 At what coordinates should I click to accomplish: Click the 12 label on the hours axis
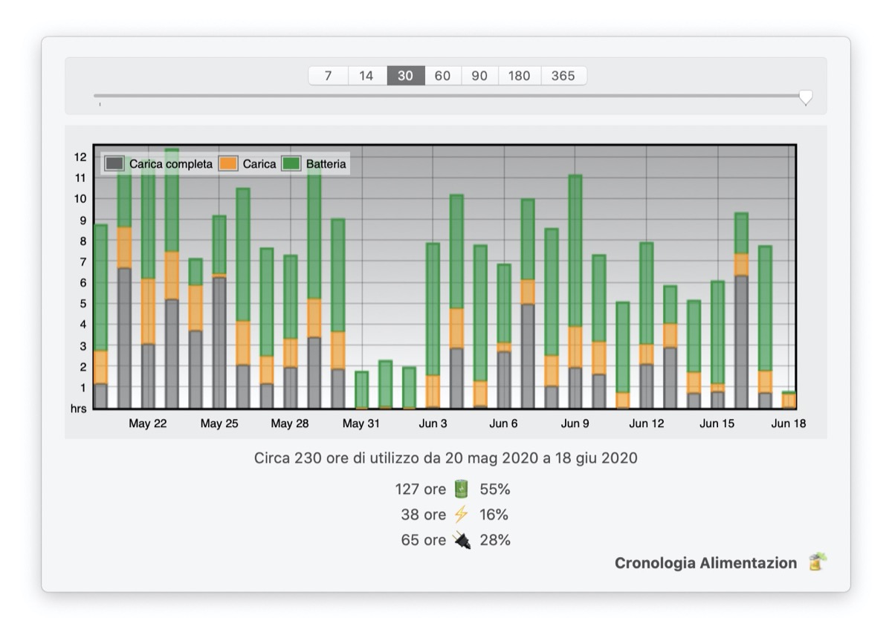[x=80, y=157]
